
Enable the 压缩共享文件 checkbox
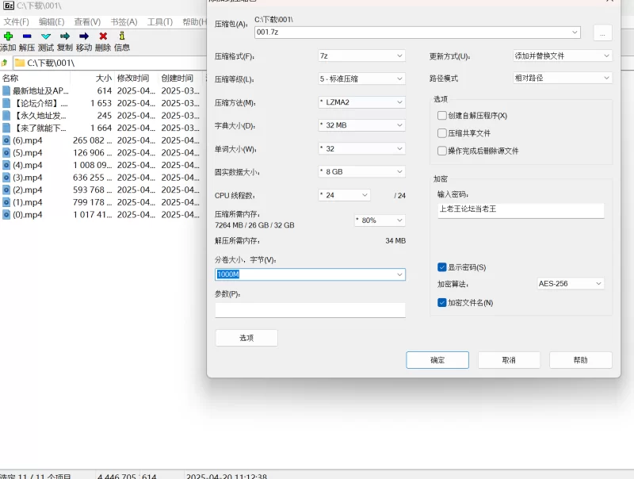[442, 133]
